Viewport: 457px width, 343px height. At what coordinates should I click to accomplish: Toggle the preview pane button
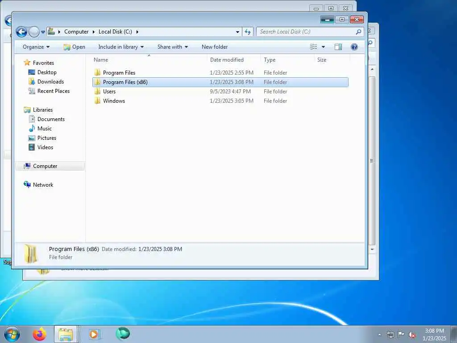338,47
